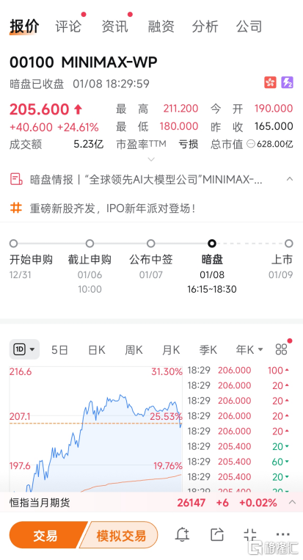Tap the Hong Kong market flag icon
This screenshot has height=560, width=303.
270,82
